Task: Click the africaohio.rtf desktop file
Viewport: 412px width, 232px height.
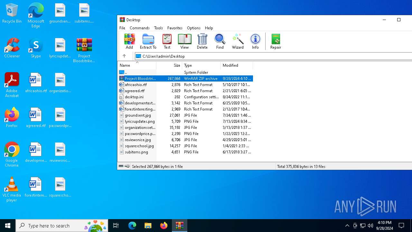Action: [x=36, y=83]
